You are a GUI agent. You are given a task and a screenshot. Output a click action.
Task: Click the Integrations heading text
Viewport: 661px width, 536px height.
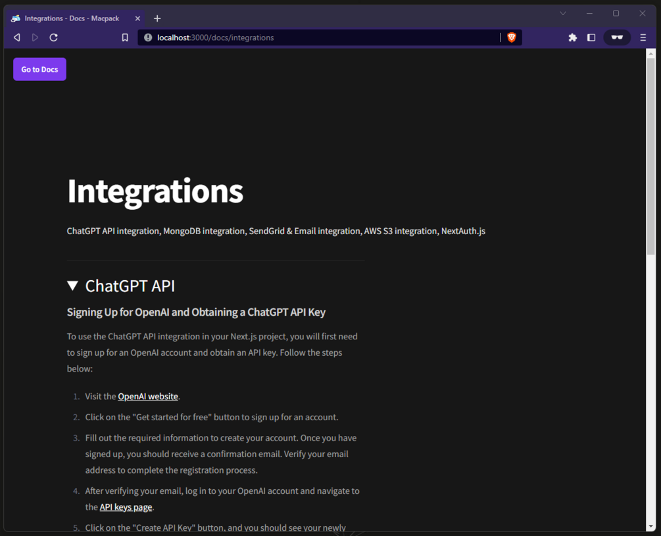pyautogui.click(x=155, y=192)
